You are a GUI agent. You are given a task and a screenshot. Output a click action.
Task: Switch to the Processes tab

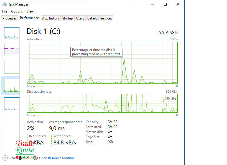point(10,18)
